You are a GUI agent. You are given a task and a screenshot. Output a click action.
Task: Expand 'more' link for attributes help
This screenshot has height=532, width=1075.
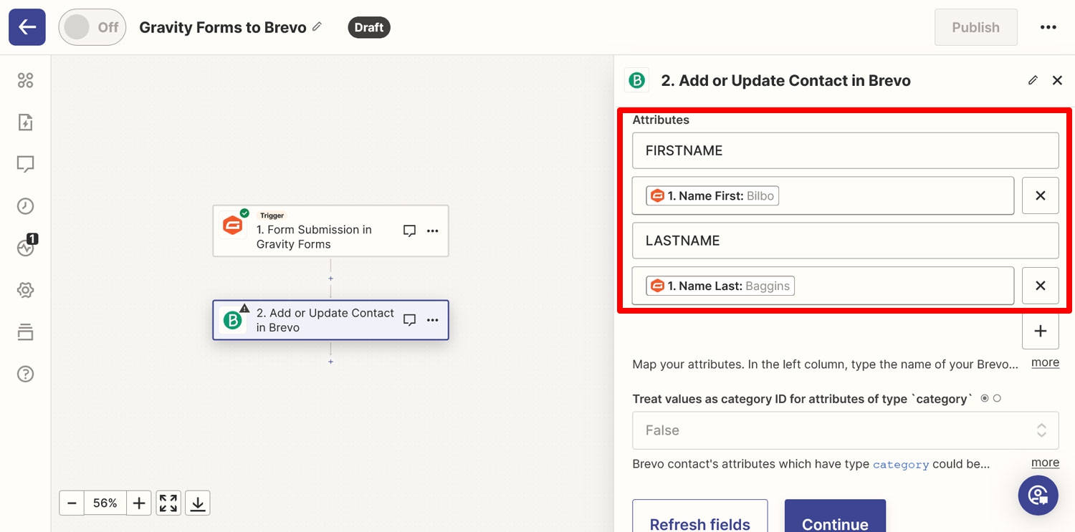point(1045,362)
